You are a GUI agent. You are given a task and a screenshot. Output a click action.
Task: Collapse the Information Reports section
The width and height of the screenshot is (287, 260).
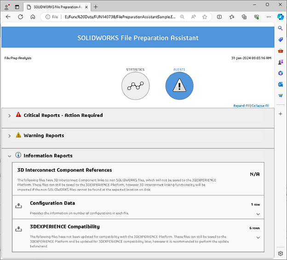click(x=10, y=156)
